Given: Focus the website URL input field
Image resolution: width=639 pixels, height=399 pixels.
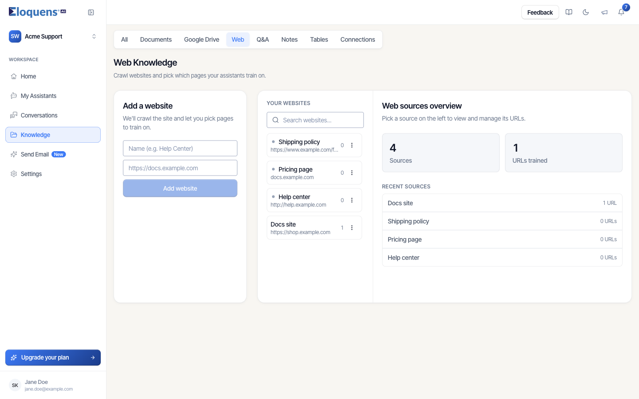Looking at the screenshot, I should [180, 168].
